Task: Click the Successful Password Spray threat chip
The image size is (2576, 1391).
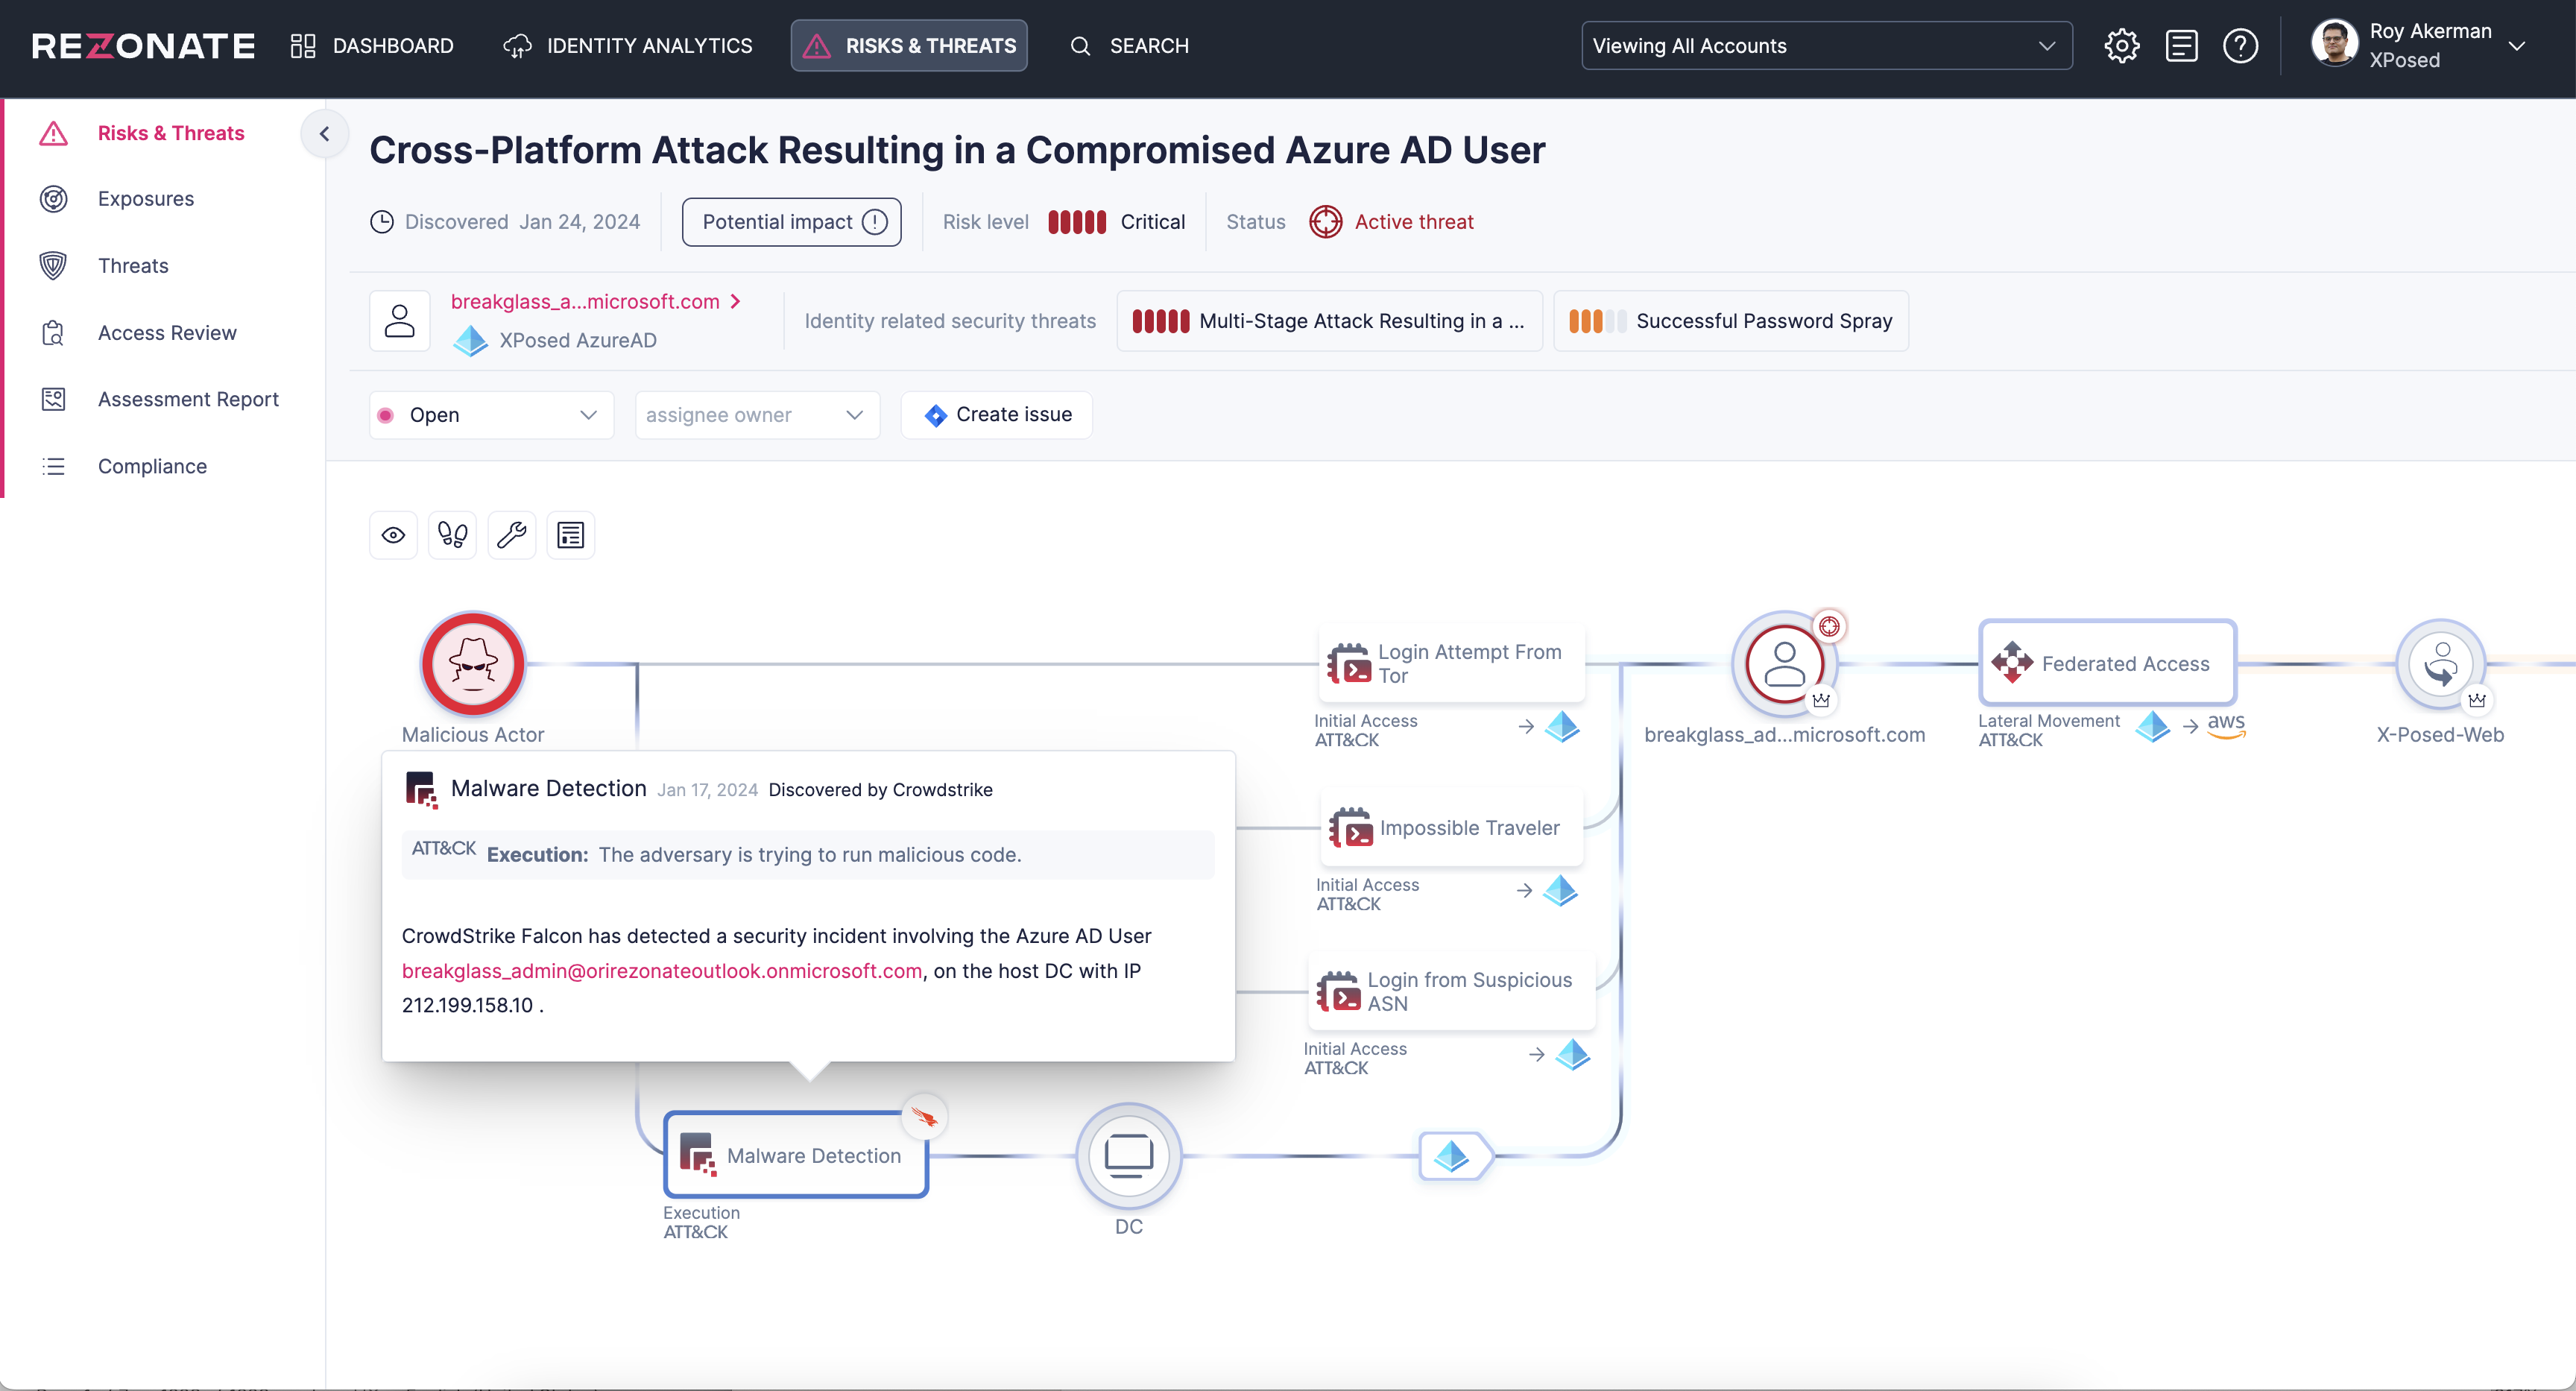Action: [1730, 321]
